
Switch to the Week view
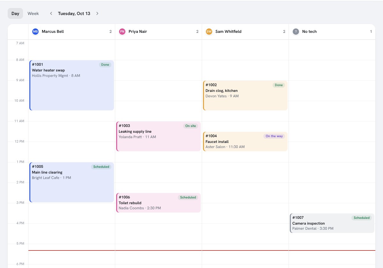(x=33, y=13)
